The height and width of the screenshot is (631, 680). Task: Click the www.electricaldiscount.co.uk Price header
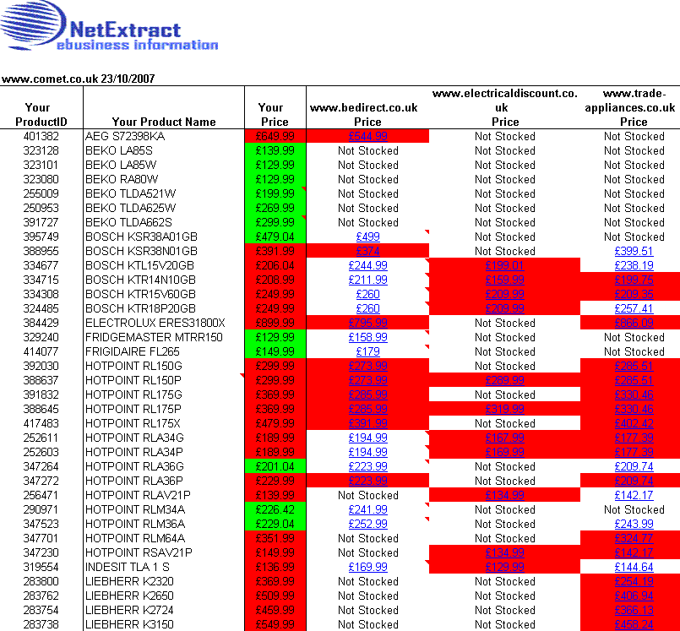(505, 107)
